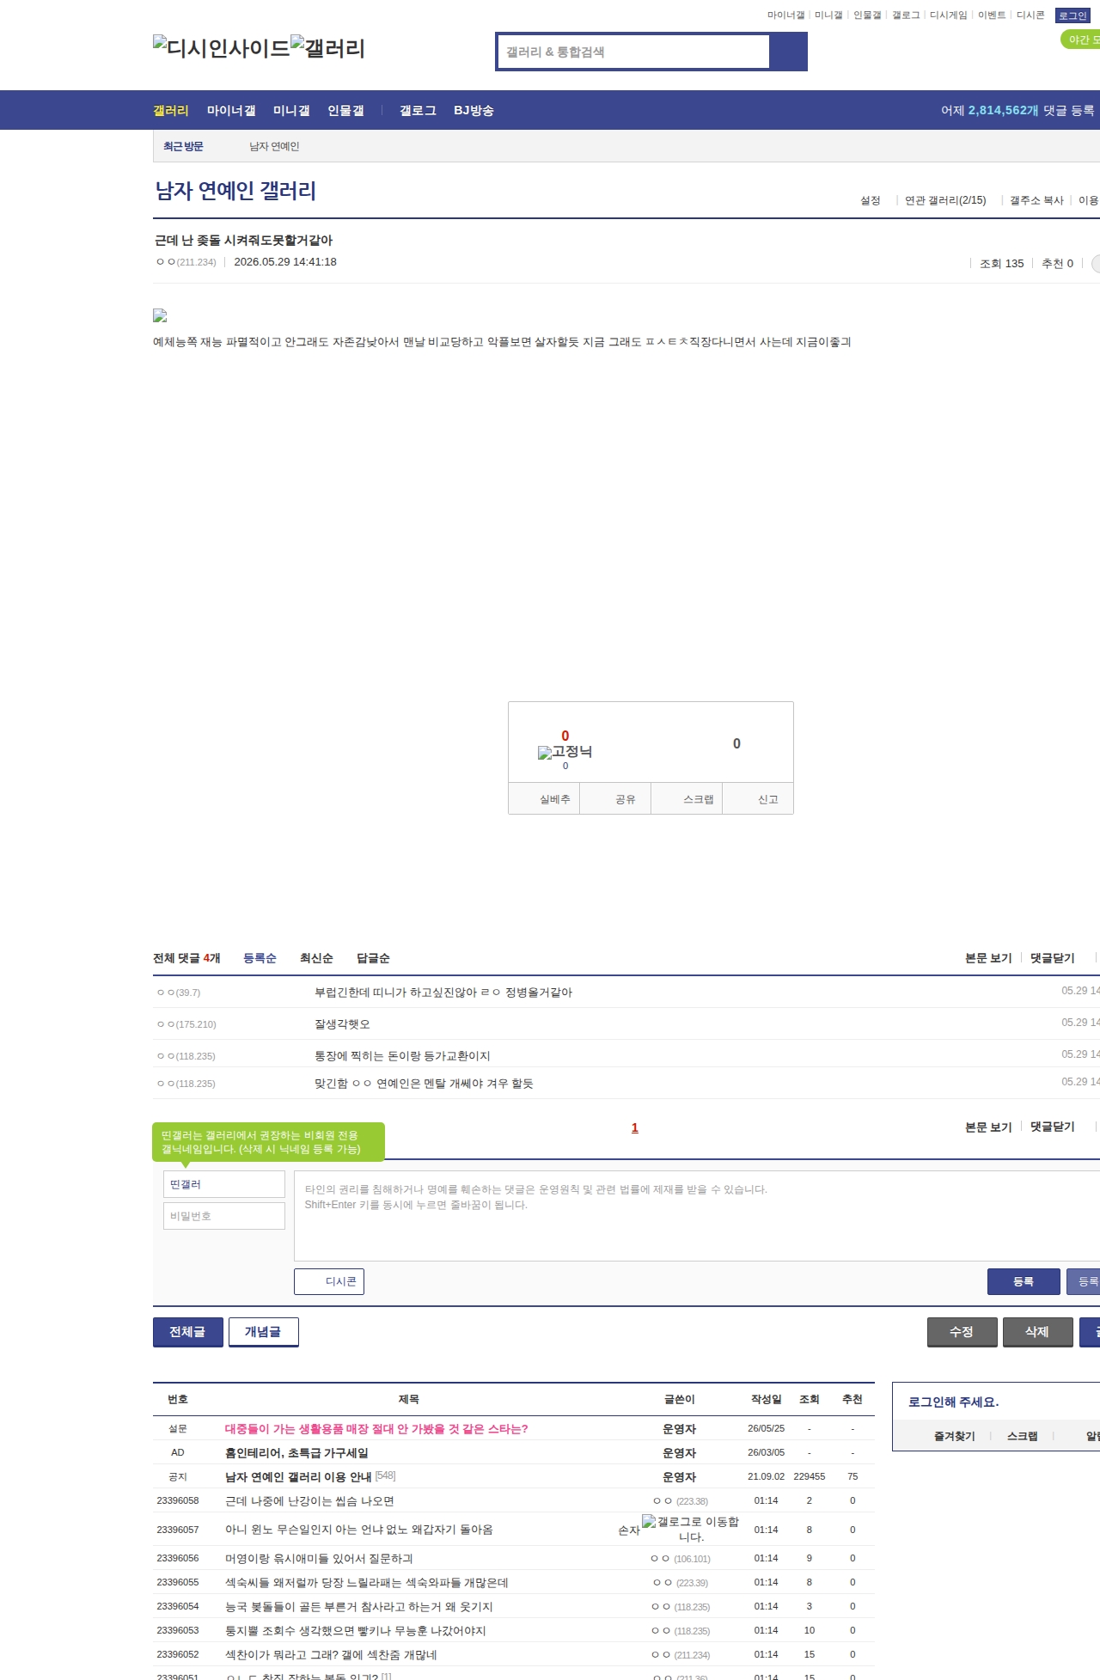Select comment page 1
1100x1680 pixels.
click(635, 1127)
